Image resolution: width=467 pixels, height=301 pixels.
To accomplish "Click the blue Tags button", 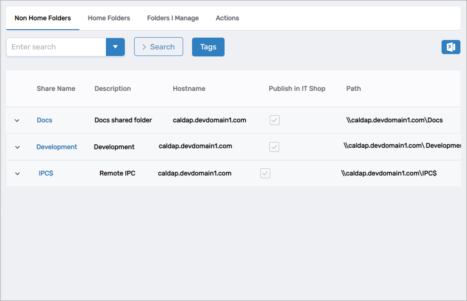I will click(208, 47).
